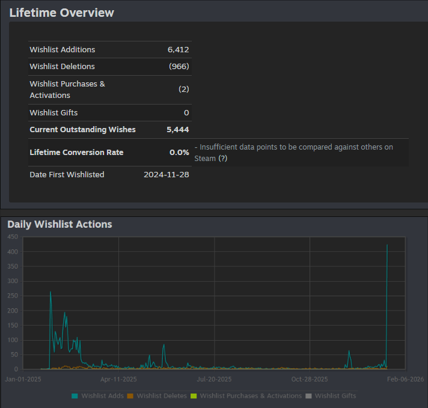Toggle the Wishlist Deletes legend entry

157,396
